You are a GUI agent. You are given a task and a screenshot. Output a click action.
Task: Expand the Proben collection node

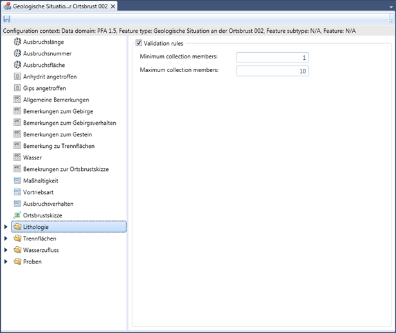(6, 262)
